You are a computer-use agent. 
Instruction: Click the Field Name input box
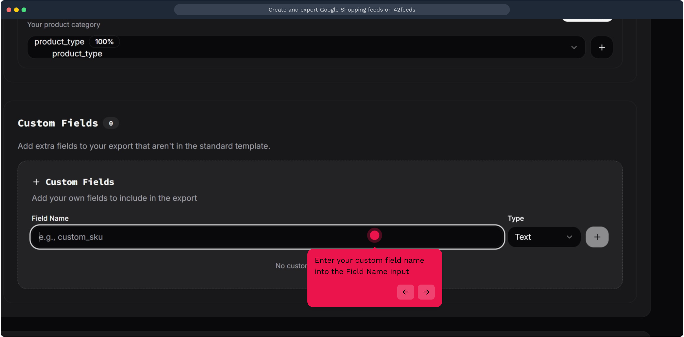tap(200, 237)
